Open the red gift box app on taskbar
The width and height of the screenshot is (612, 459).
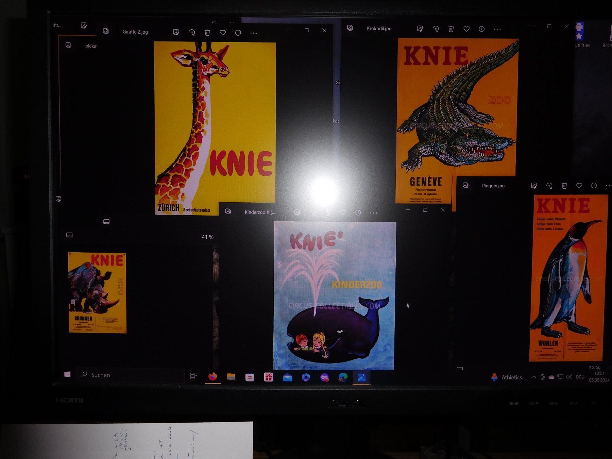pos(269,377)
